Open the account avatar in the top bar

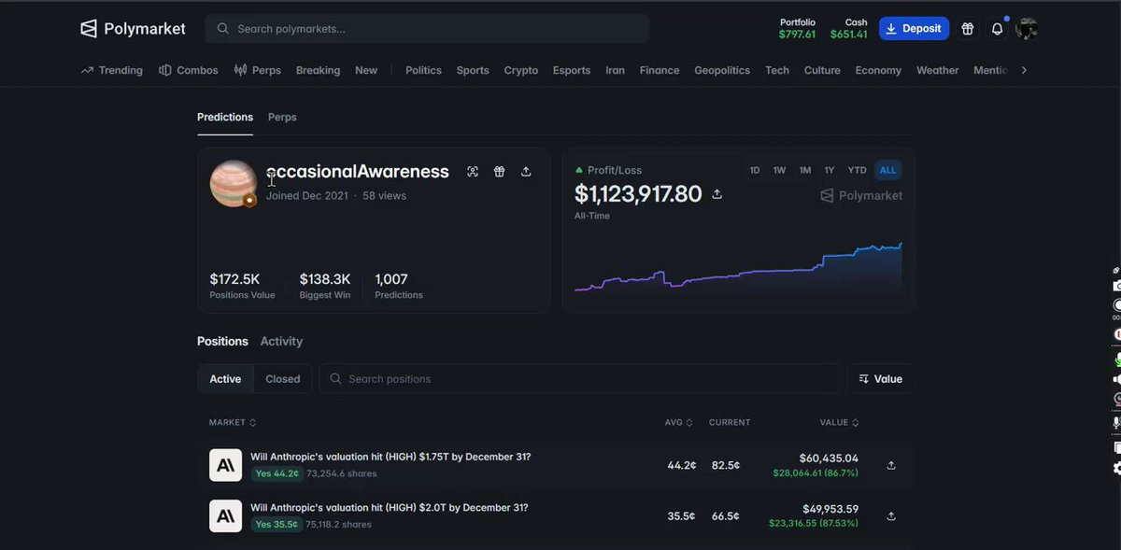[1027, 29]
